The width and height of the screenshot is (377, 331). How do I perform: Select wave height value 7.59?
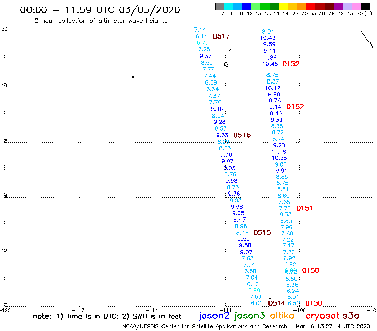(255, 297)
